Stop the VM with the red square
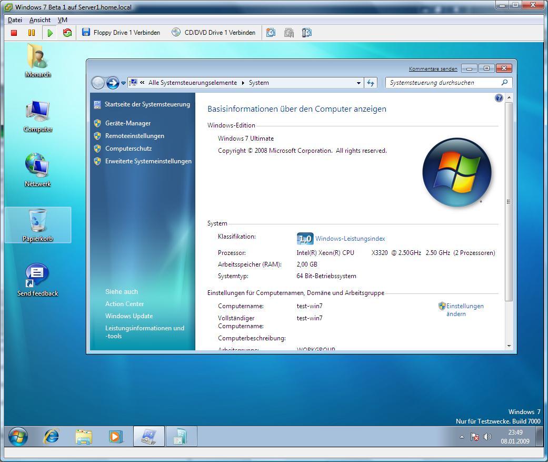 [x=14, y=33]
